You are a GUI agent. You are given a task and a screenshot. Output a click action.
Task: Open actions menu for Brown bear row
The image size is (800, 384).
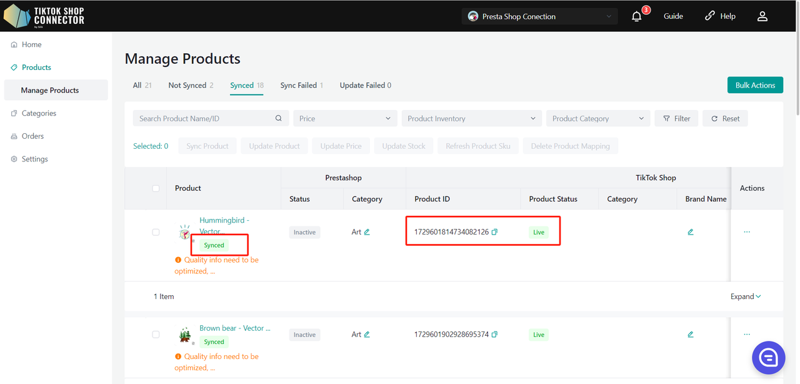pyautogui.click(x=747, y=335)
